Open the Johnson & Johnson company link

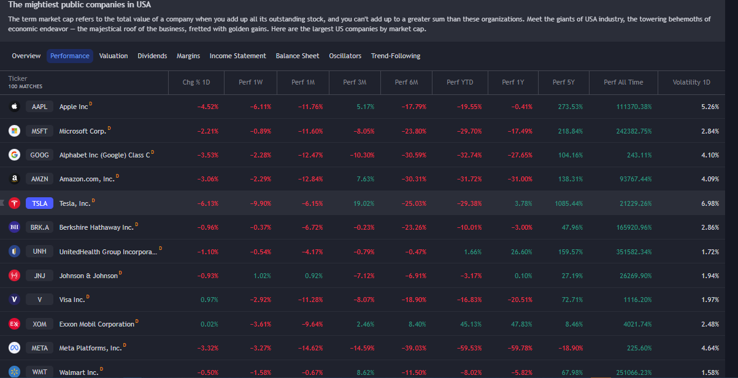tap(88, 276)
